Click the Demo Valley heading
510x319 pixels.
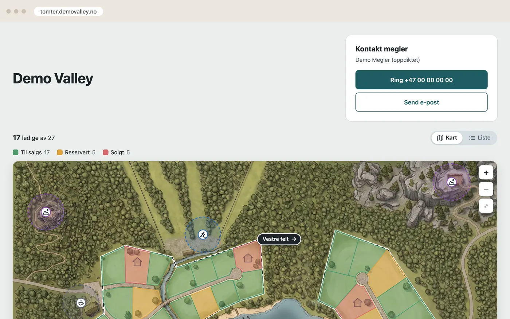53,78
